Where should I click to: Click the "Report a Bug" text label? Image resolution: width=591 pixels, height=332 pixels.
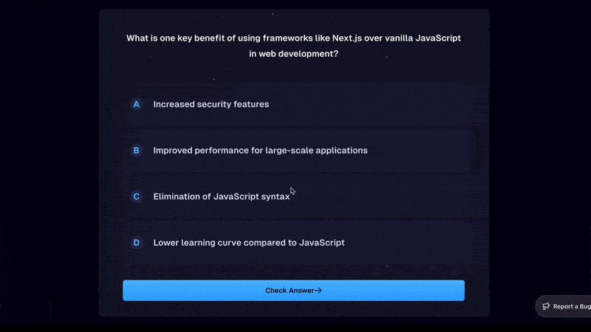572,306
